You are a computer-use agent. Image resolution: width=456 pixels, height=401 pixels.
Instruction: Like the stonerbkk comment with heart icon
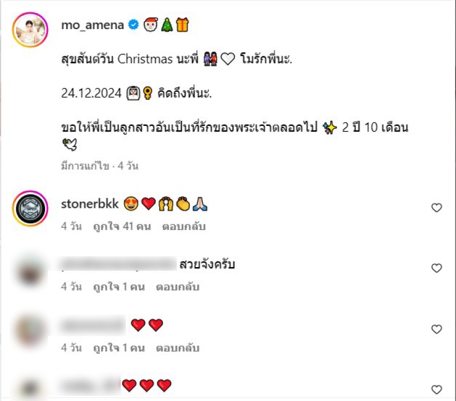437,207
